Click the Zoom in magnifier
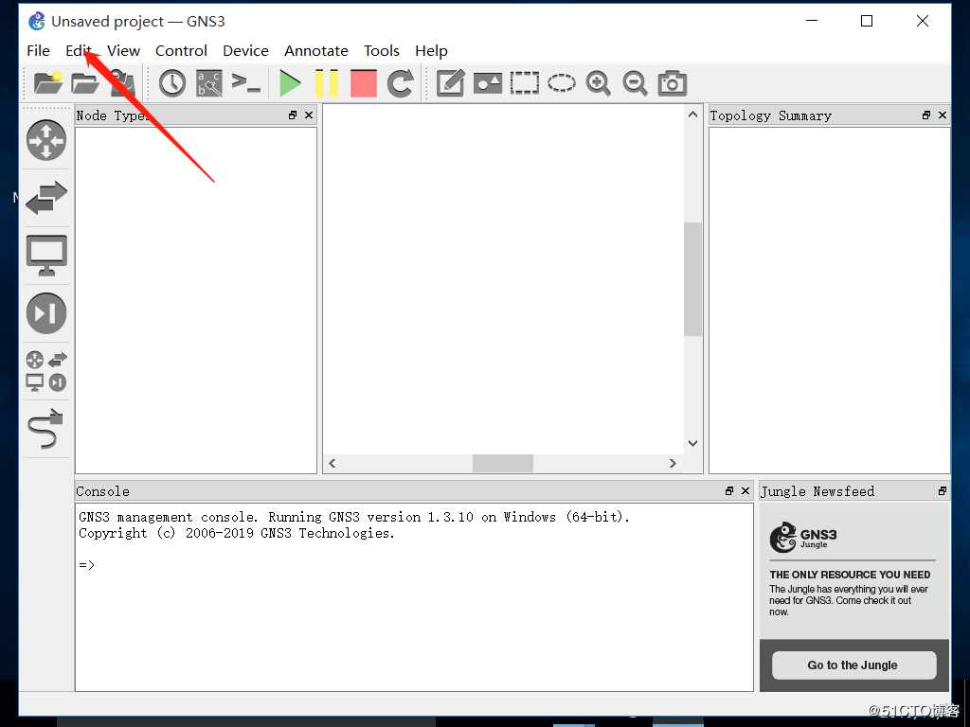This screenshot has height=727, width=970. coord(599,83)
